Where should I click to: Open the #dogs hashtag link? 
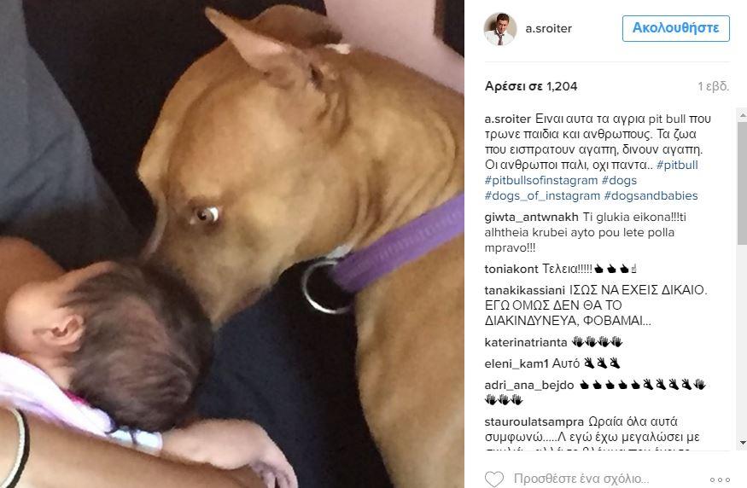[619, 181]
